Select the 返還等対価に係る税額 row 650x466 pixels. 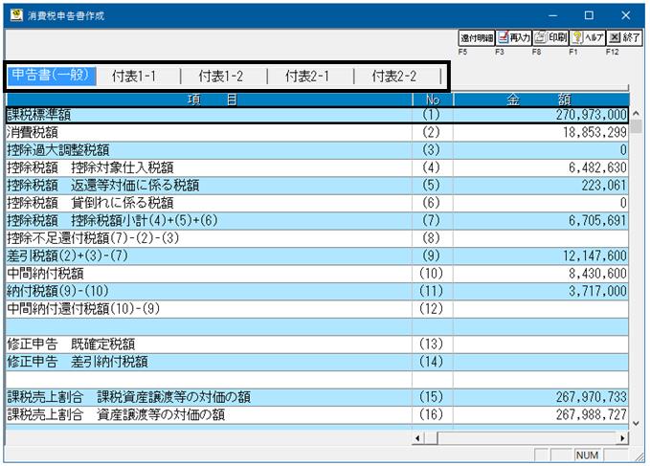coord(317,186)
